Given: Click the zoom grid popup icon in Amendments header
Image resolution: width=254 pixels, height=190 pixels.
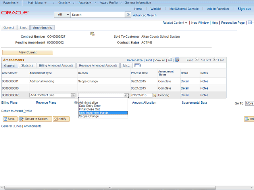Looking at the screenshot, I should (x=170, y=60).
